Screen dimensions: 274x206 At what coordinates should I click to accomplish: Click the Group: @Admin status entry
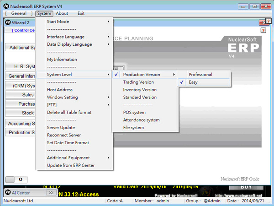[x=203, y=201]
